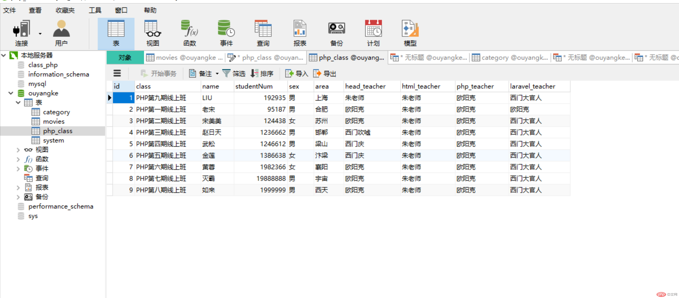Collapse the Tables (表) tree node

pos(18,102)
